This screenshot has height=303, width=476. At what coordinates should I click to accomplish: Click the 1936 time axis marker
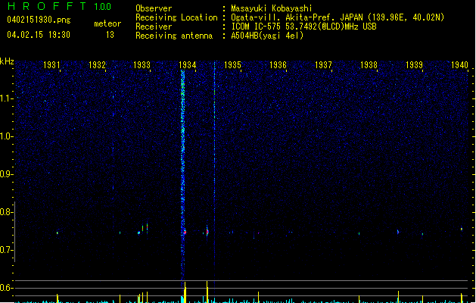[278, 64]
